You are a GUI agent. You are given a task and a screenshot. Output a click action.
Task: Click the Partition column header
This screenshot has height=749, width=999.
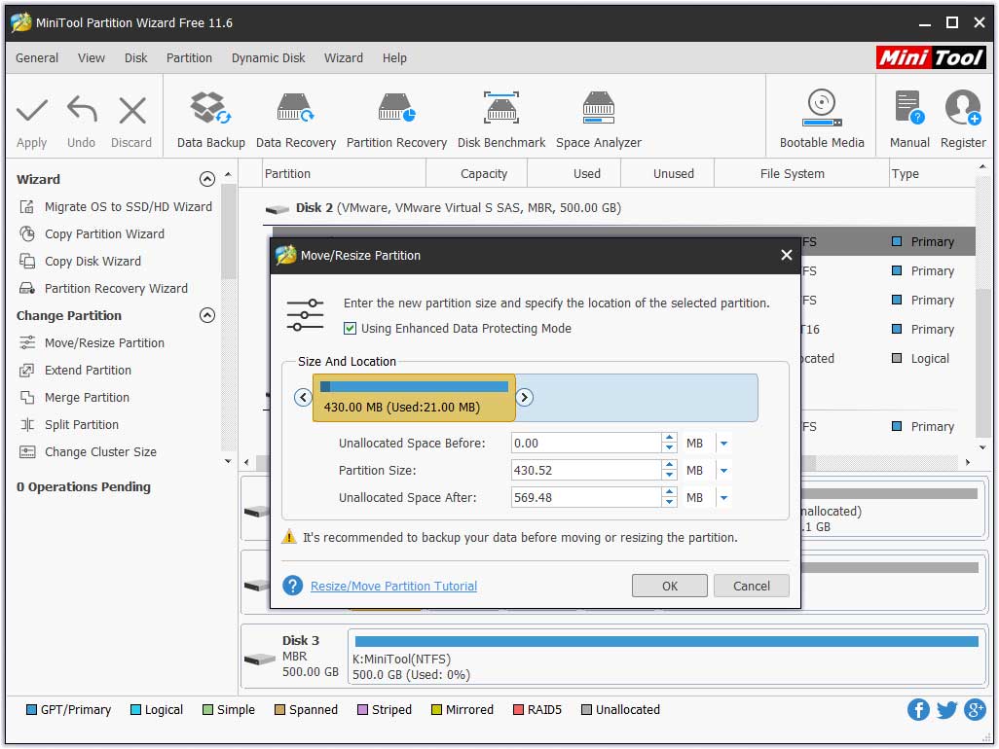point(344,174)
